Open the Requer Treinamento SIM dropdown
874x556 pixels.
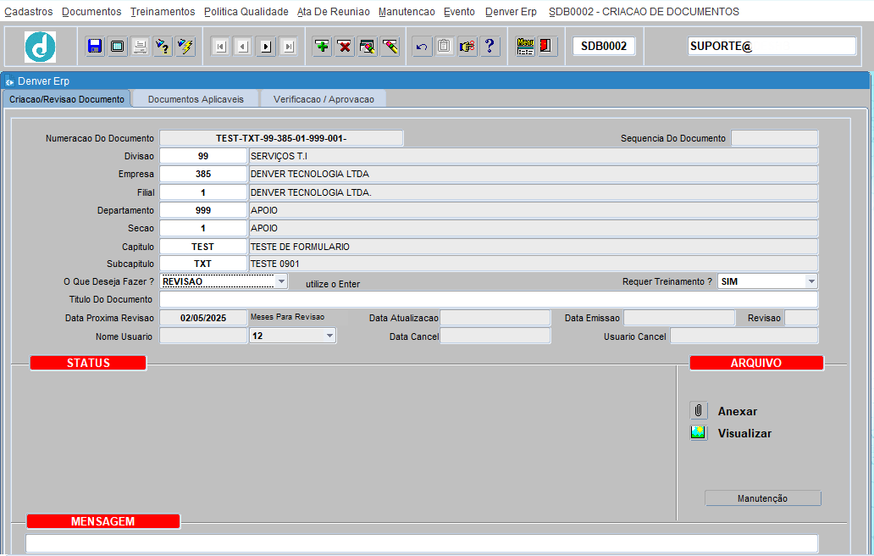click(811, 281)
